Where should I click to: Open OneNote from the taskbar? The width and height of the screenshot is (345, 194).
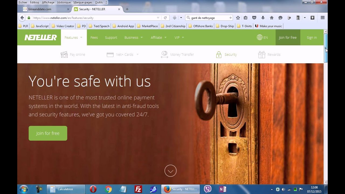coord(223,189)
